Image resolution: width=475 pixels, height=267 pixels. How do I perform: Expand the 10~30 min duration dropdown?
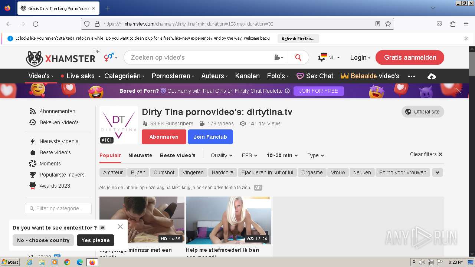click(282, 155)
